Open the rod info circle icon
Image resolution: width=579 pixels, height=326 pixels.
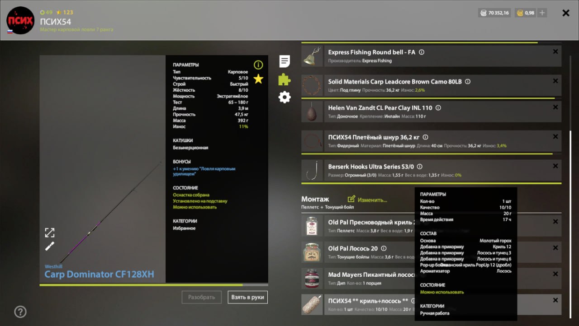point(258,65)
